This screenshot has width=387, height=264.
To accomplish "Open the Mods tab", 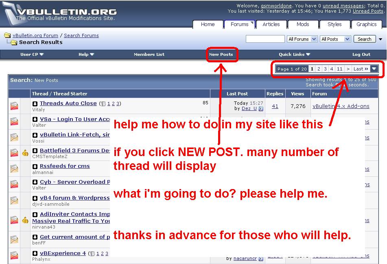I will coord(303,24).
